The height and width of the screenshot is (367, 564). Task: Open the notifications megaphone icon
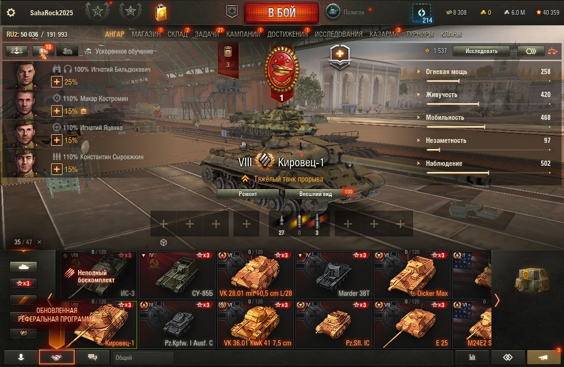543,357
